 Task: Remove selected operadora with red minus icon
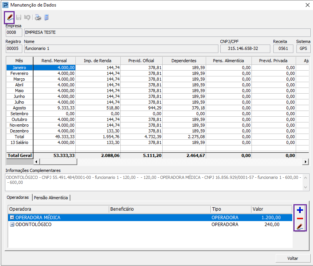[300, 218]
